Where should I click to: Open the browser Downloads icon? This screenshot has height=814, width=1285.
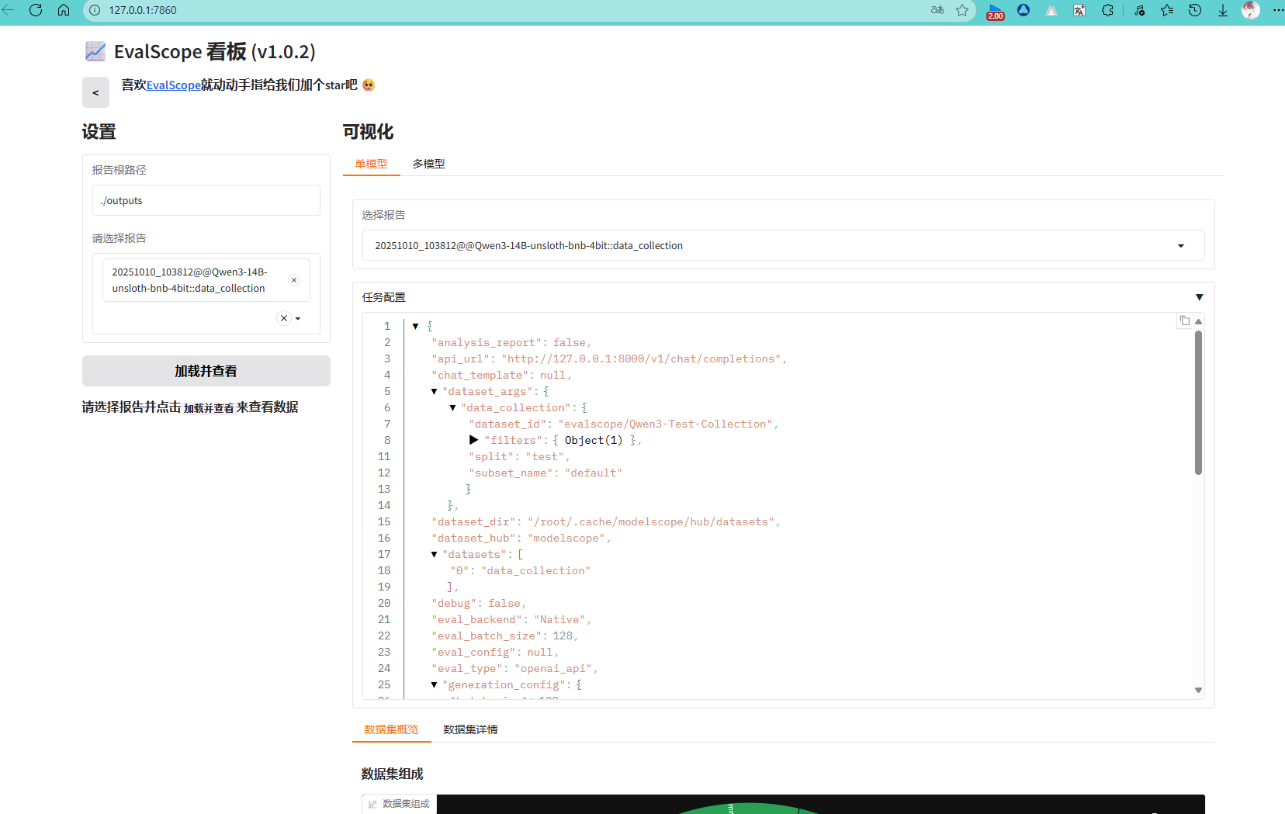pos(1223,10)
